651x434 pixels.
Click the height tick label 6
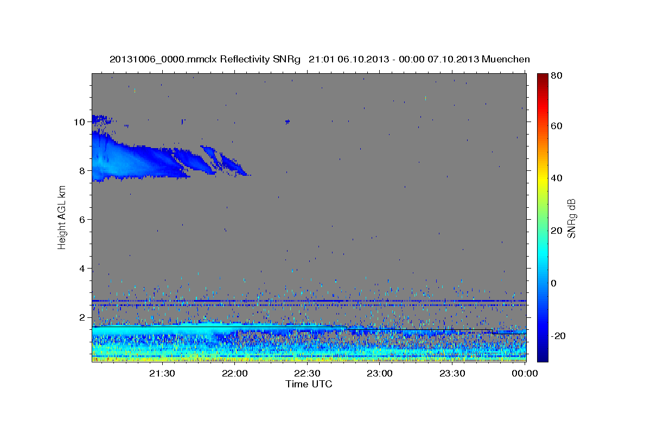(83, 220)
